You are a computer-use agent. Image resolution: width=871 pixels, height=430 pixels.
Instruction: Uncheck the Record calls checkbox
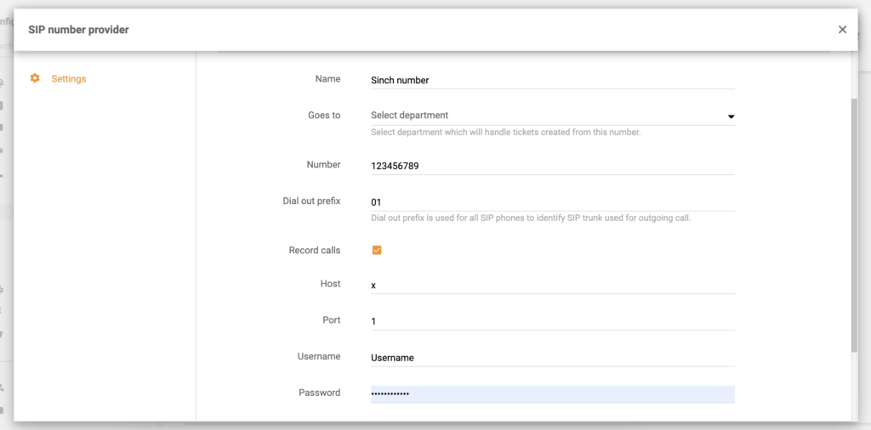[x=377, y=251]
